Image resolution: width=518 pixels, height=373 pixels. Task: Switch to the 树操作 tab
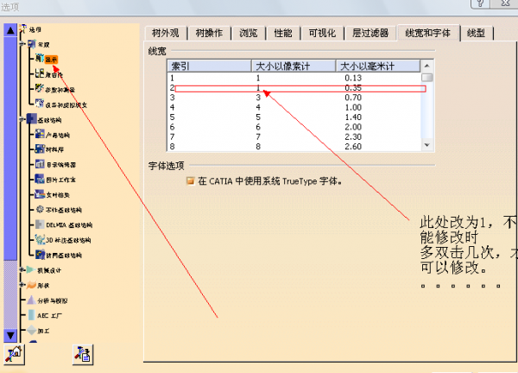point(209,33)
